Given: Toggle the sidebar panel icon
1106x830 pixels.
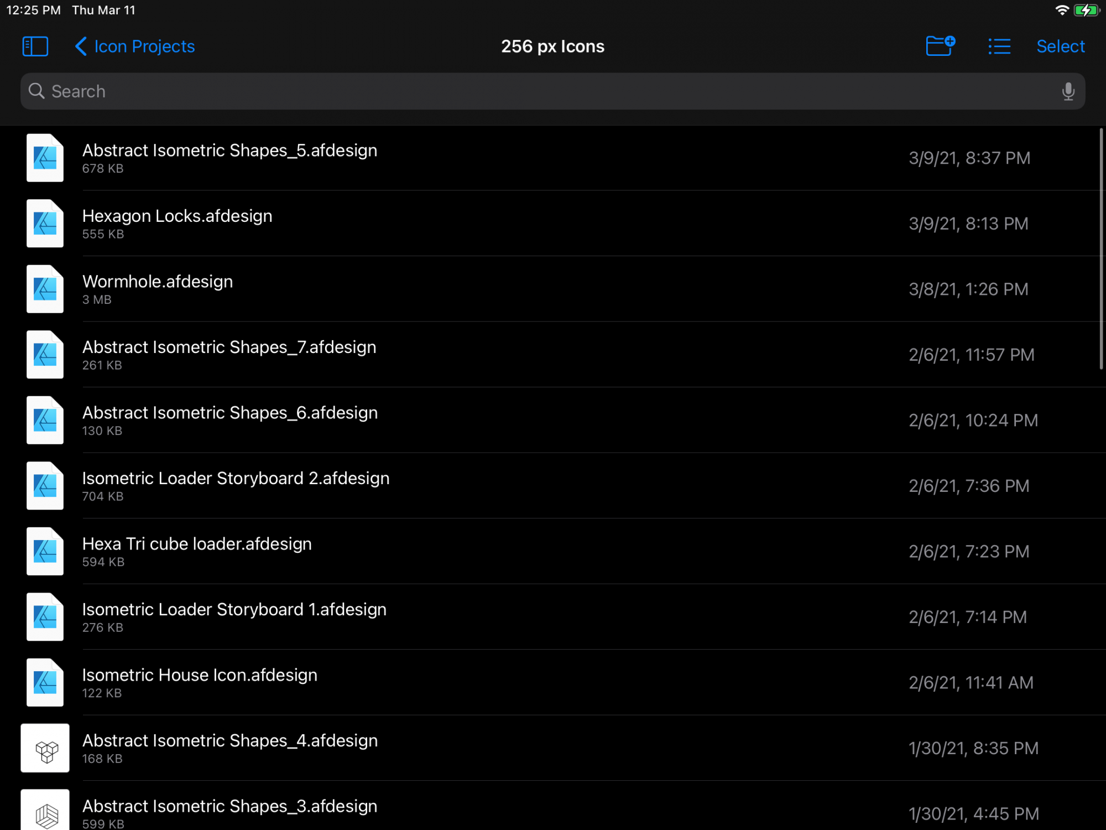Looking at the screenshot, I should tap(35, 46).
